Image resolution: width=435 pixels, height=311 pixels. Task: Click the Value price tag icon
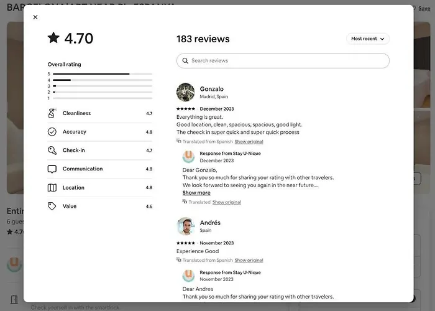coord(52,206)
